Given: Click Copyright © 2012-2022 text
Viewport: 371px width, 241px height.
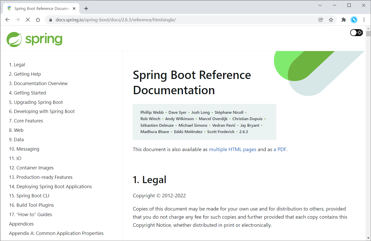Looking at the screenshot, I should coord(159,196).
